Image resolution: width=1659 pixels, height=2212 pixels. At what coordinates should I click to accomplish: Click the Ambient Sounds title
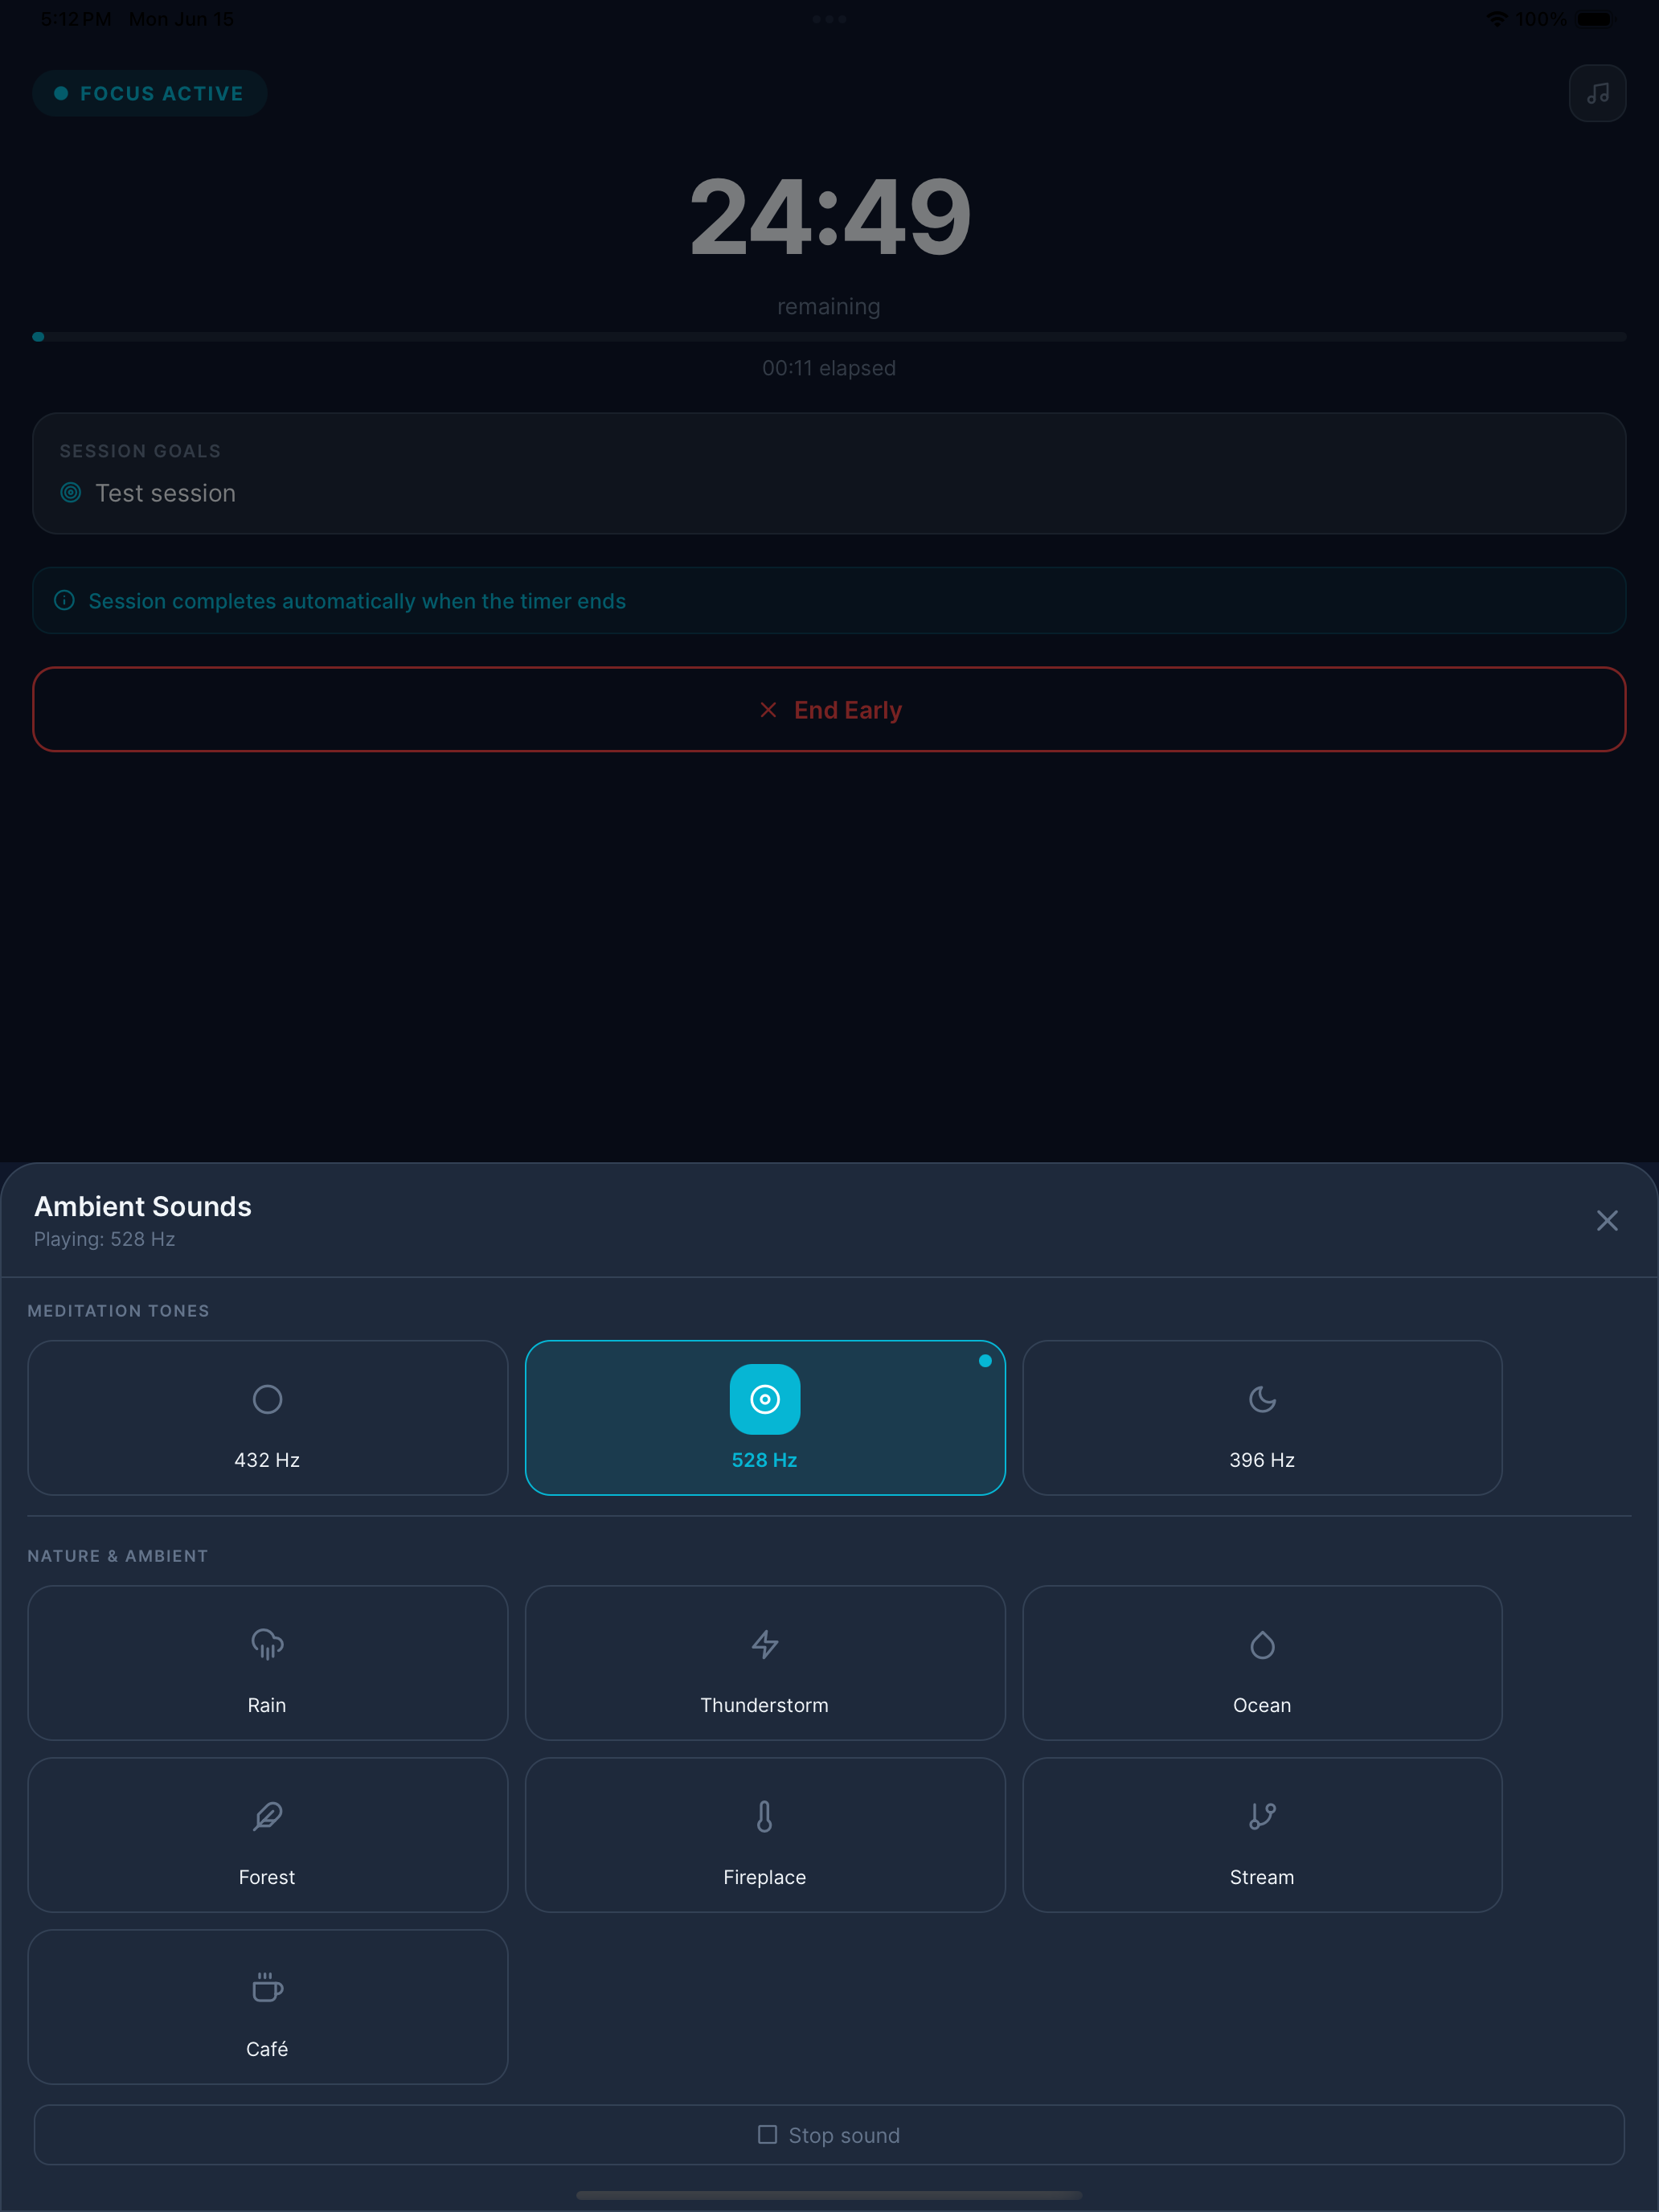[x=142, y=1206]
